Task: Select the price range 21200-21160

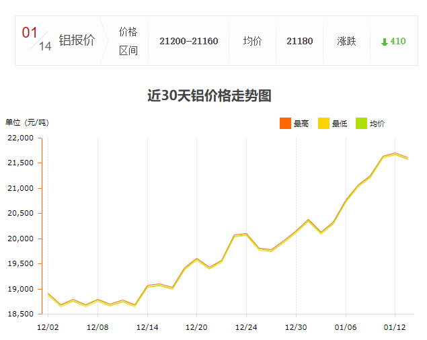Action: (189, 41)
